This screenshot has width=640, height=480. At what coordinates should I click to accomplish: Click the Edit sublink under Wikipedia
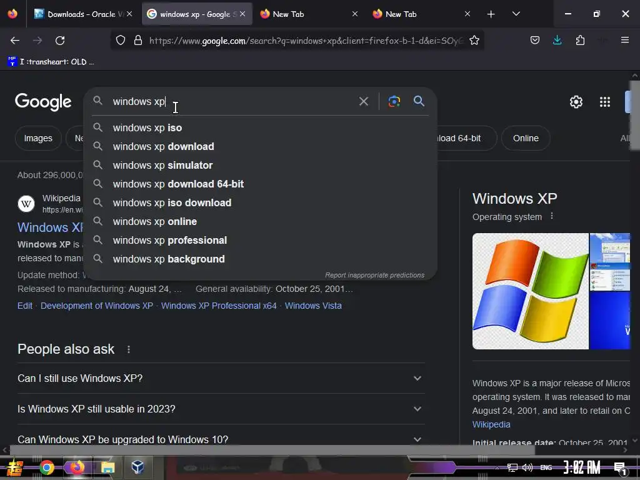tap(25, 306)
